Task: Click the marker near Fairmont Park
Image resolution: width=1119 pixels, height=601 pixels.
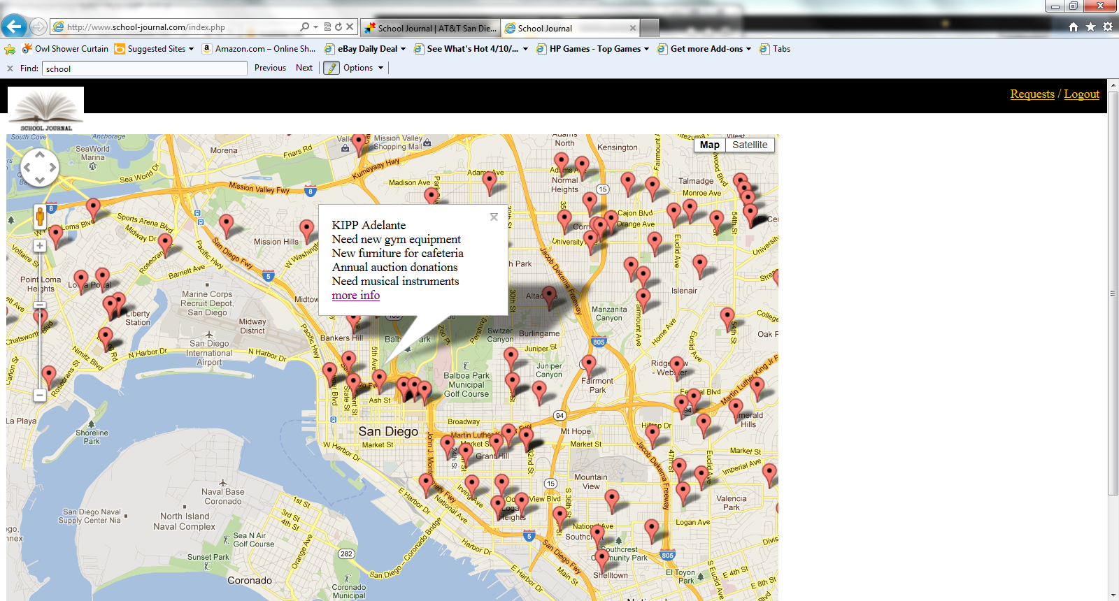Action: tap(589, 365)
